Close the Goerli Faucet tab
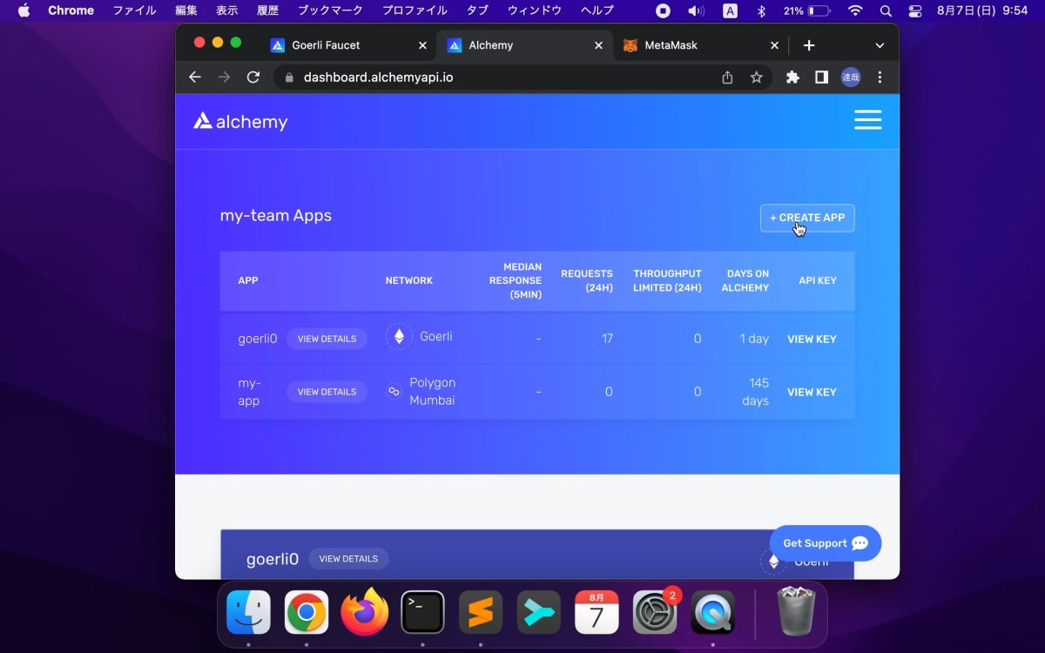The height and width of the screenshot is (653, 1045). (422, 45)
